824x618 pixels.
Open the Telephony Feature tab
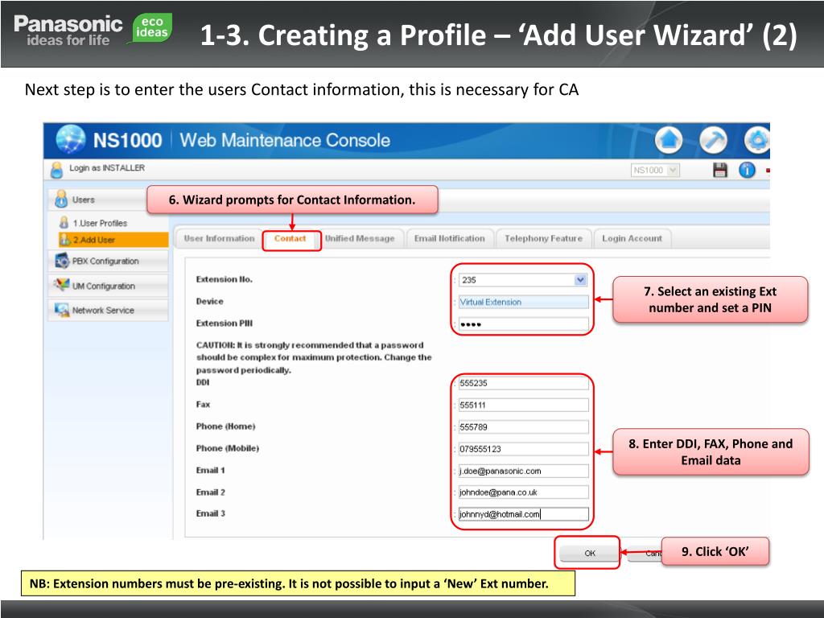544,238
